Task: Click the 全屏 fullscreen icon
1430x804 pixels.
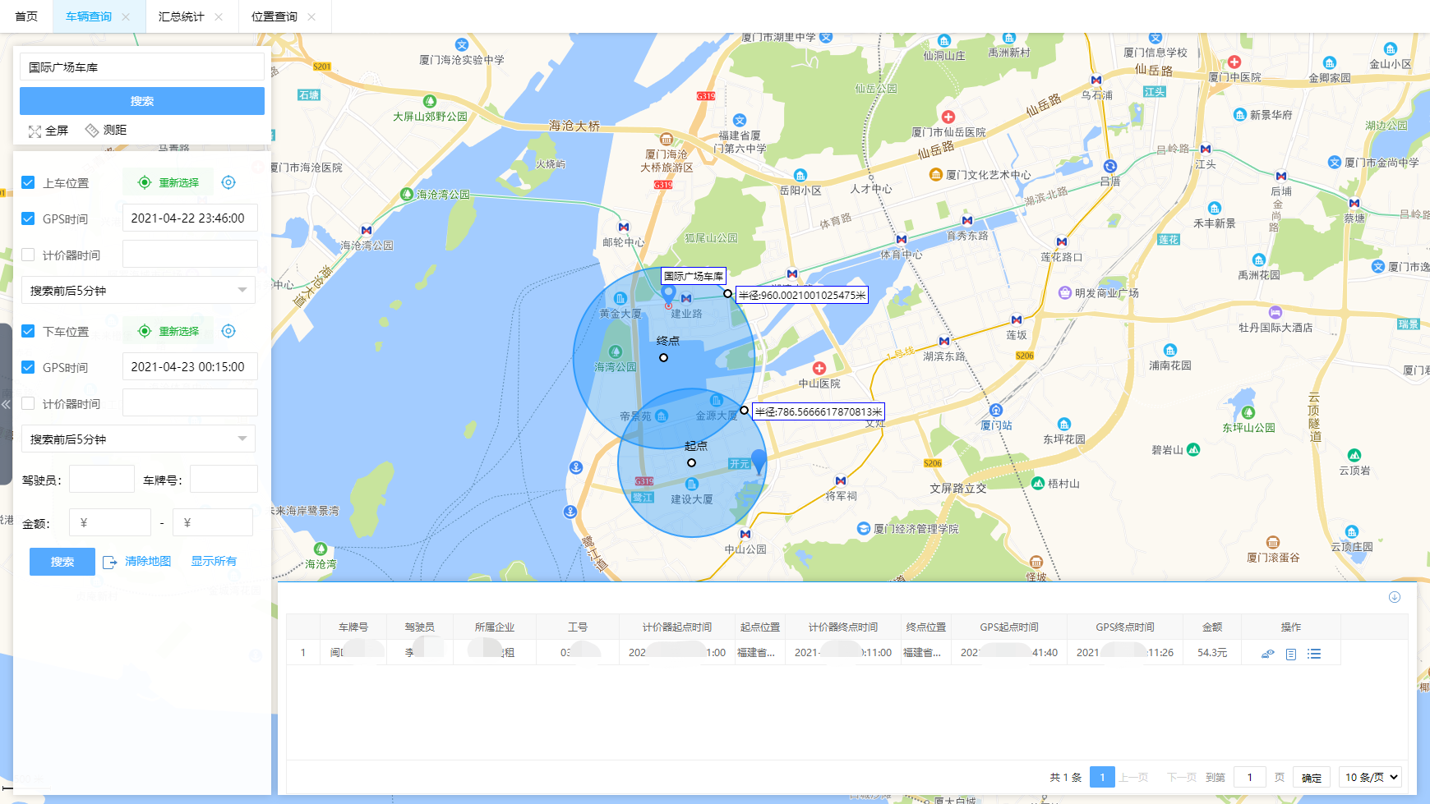Action: [35, 131]
